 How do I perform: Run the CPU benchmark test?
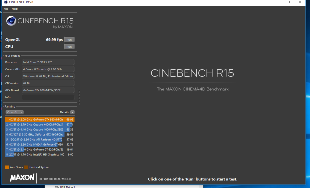click(x=69, y=47)
